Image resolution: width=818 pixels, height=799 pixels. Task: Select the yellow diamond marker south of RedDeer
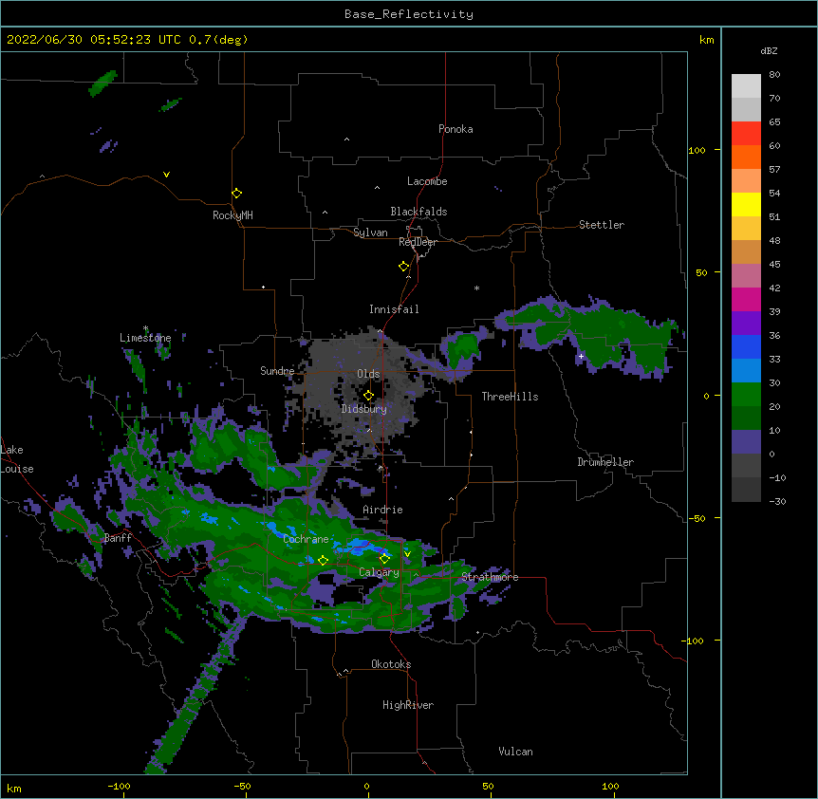coord(404,267)
